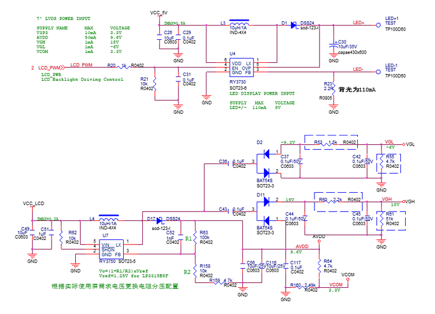Select the VCC_LCD power symbol

pyautogui.click(x=33, y=204)
